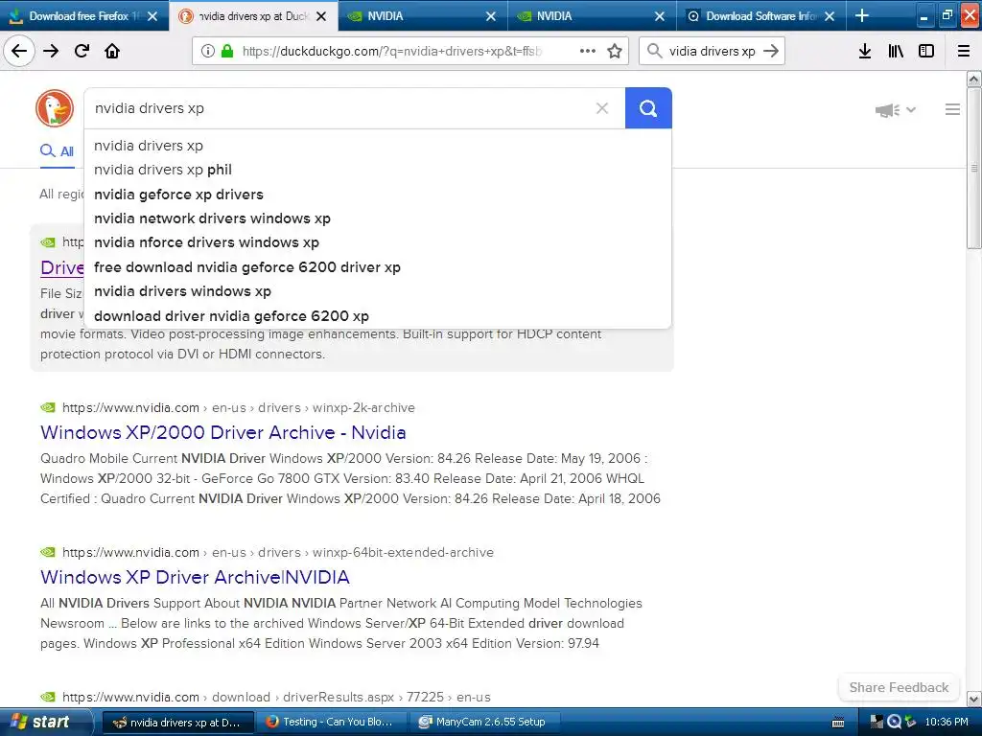The height and width of the screenshot is (736, 982).
Task: Choose 'download driver nvidia geforce 6200 xp'
Action: click(378, 316)
